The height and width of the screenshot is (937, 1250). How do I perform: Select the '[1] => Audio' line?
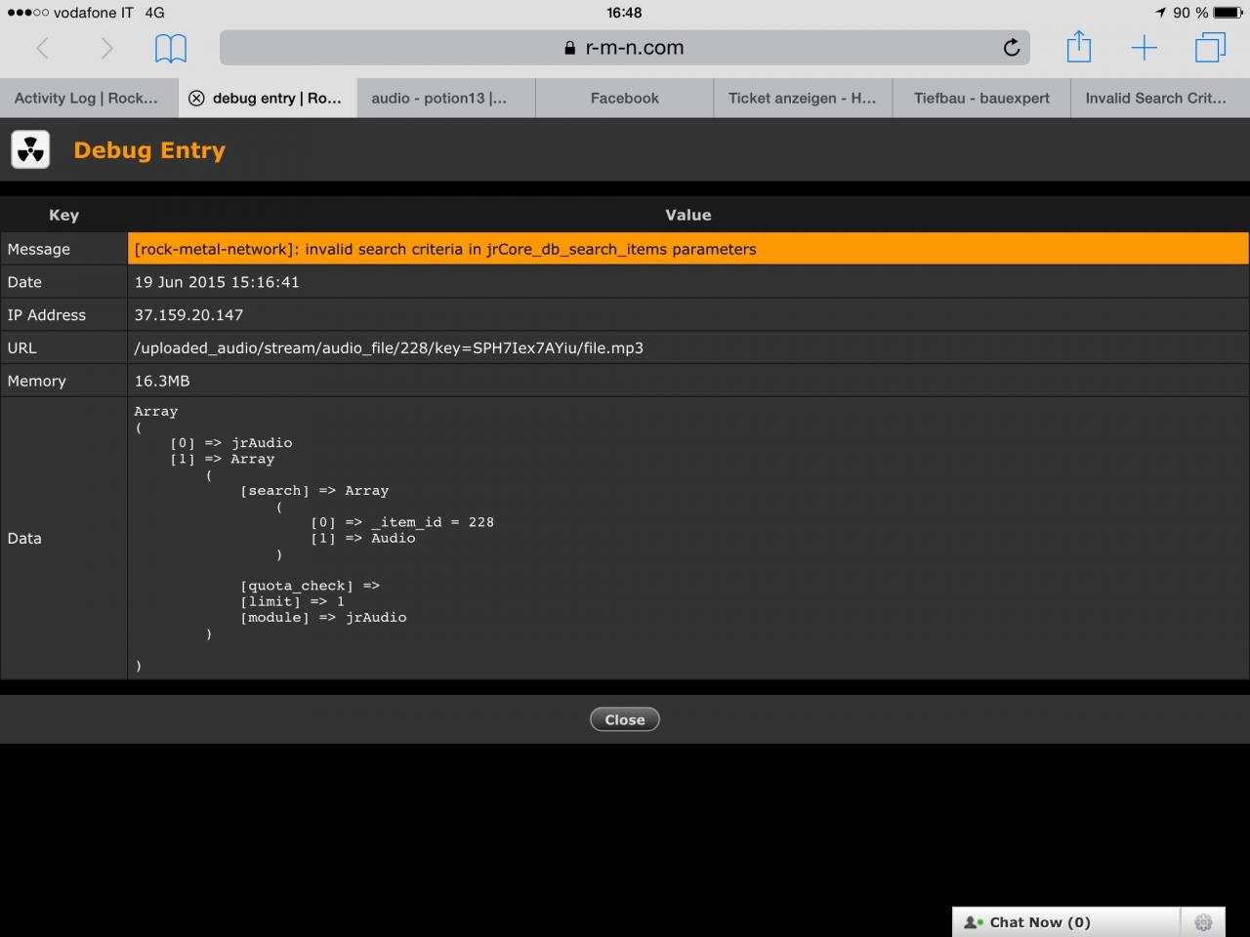363,538
